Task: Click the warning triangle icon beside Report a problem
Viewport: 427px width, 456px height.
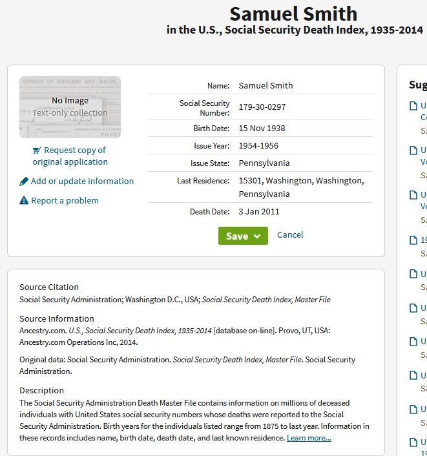Action: click(24, 200)
